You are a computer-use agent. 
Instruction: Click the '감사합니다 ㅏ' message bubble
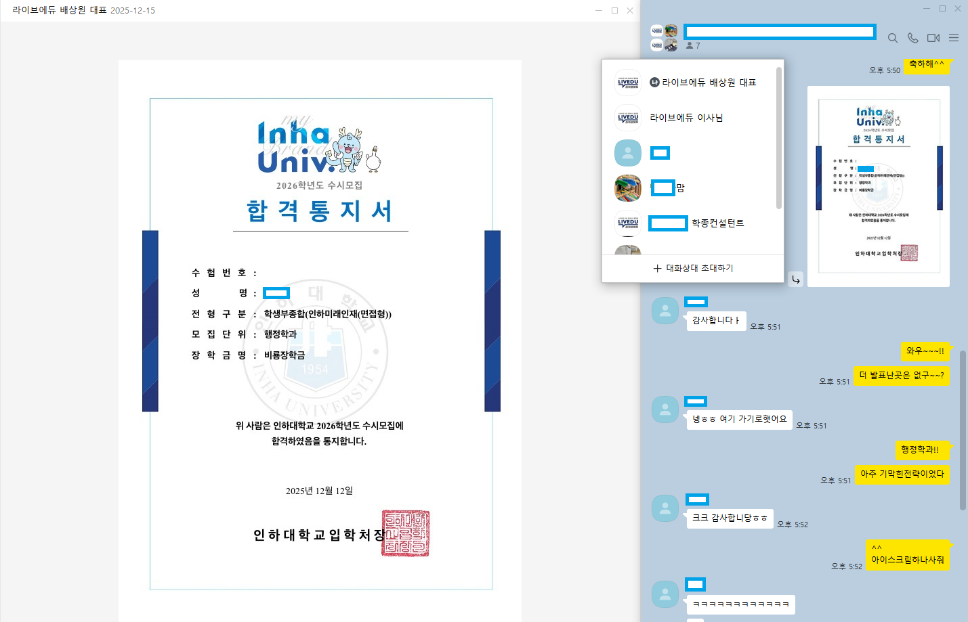click(x=716, y=320)
